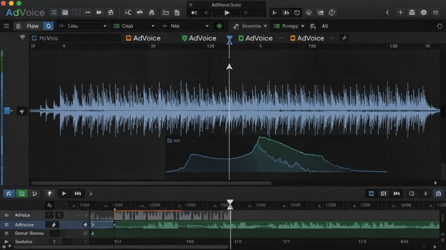Toggle the blue circle button next to Hew
The image size is (446, 250).
(48, 26)
